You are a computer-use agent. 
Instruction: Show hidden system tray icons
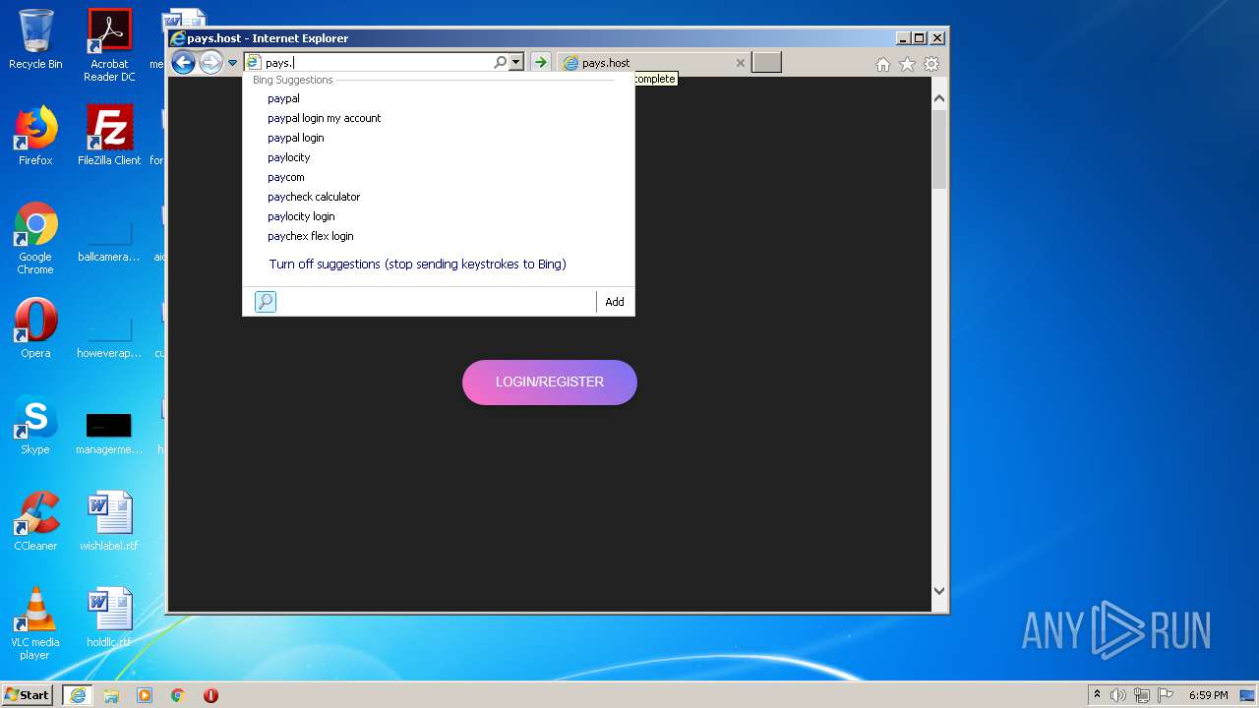pos(1097,695)
